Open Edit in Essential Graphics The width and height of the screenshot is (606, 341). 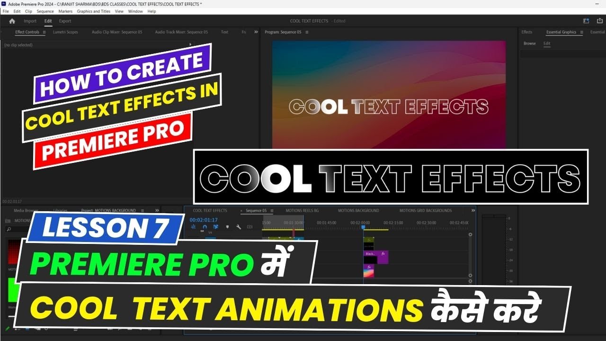point(547,44)
